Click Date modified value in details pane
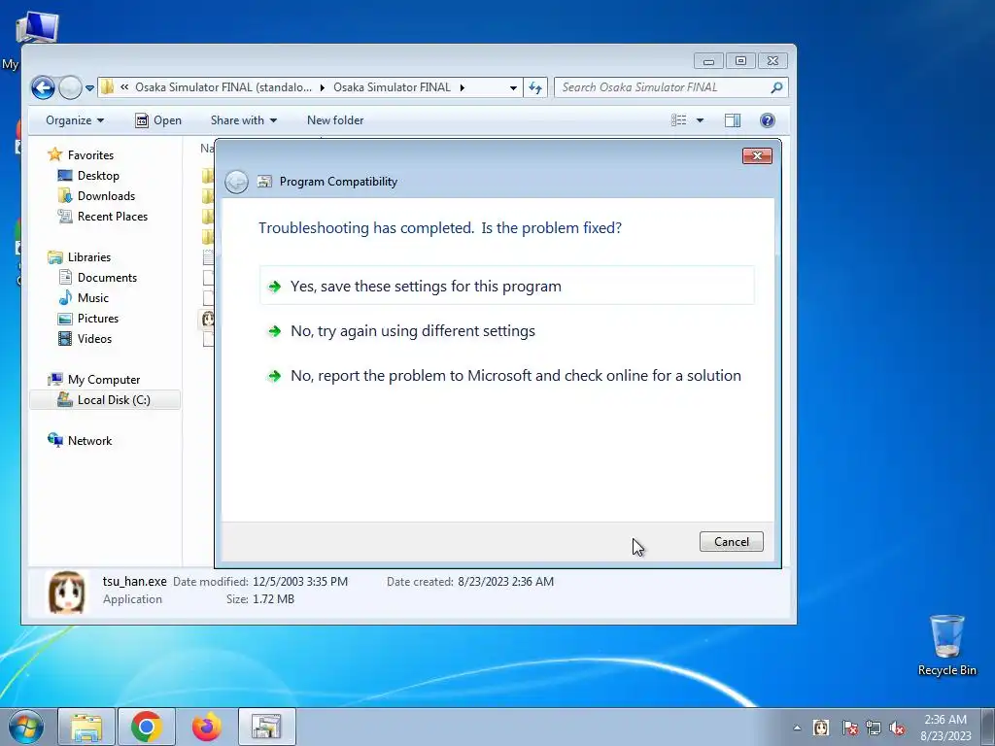This screenshot has width=995, height=746. point(299,582)
